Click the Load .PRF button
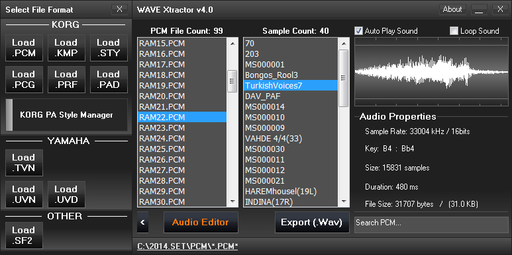This screenshot has height=255, width=512. click(66, 79)
